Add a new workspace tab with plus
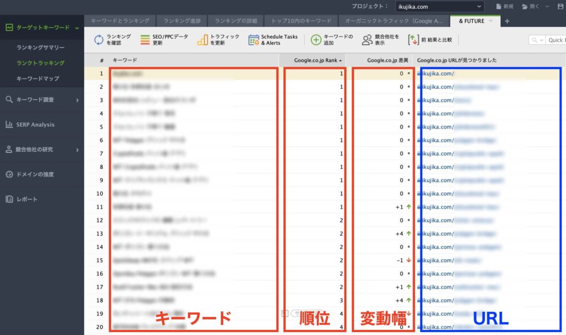Image resolution: width=566 pixels, height=335 pixels. [x=507, y=21]
